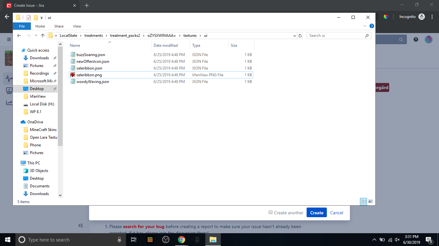439x246 pixels.
Task: Open Task View on the taskbar
Action: coord(134,240)
